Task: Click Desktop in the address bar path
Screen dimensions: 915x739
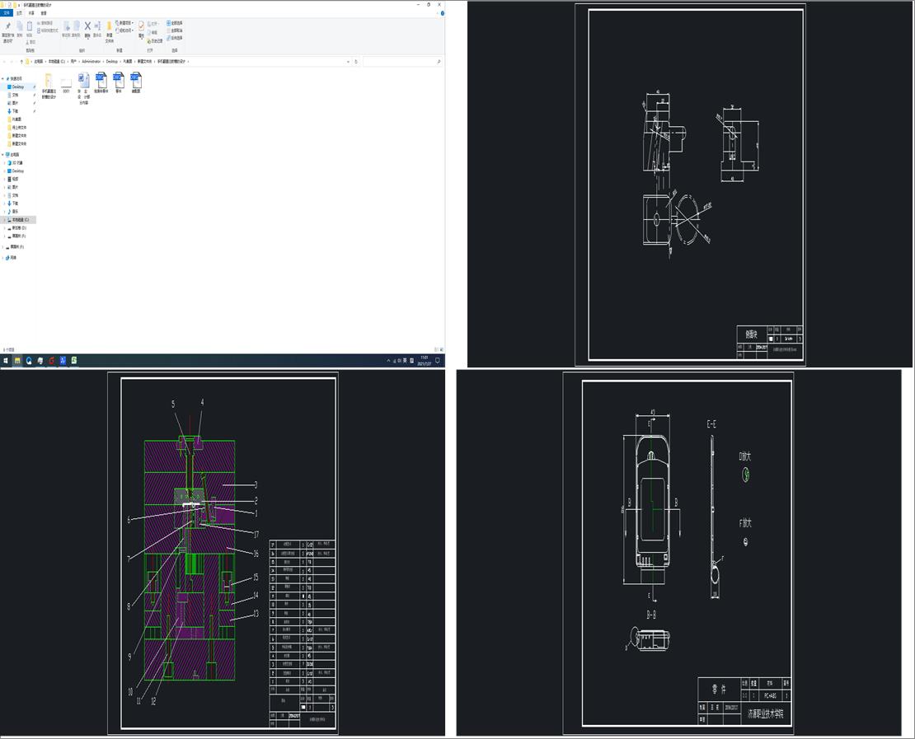Action: coord(111,61)
